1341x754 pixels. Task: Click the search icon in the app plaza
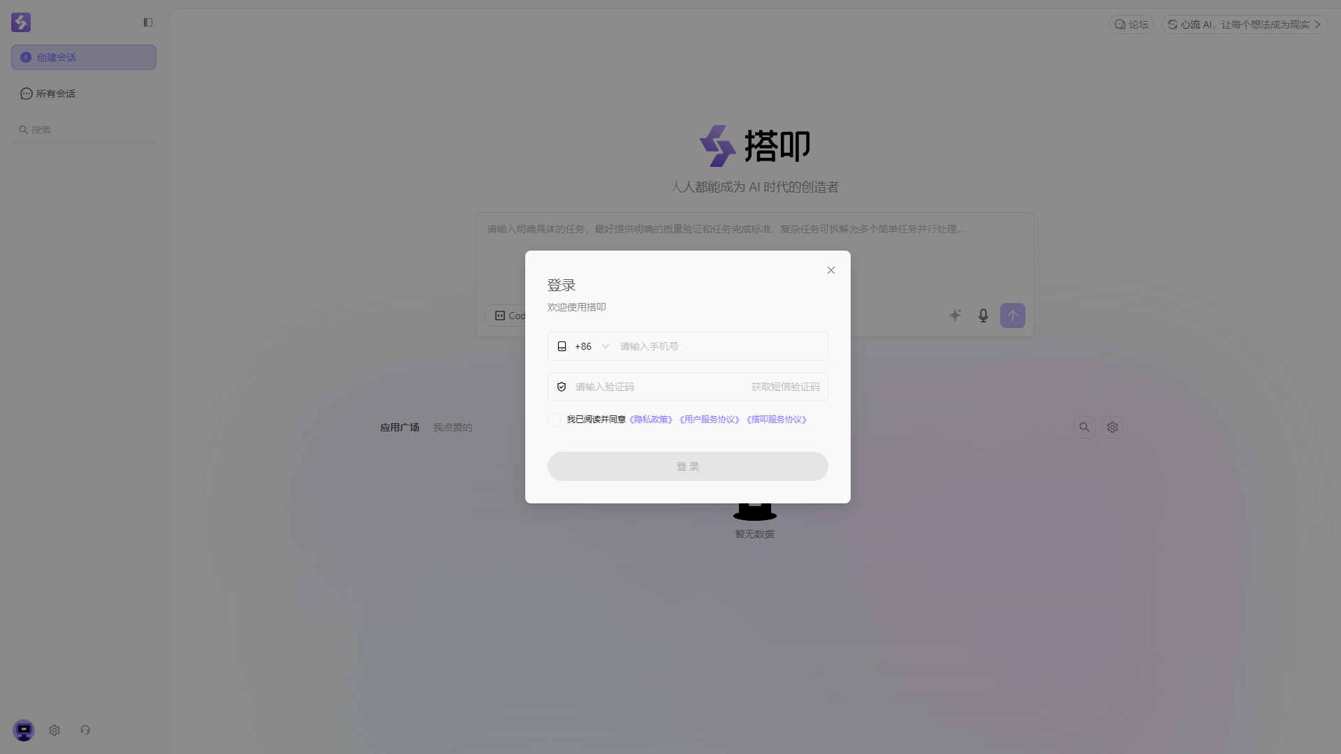coord(1085,427)
